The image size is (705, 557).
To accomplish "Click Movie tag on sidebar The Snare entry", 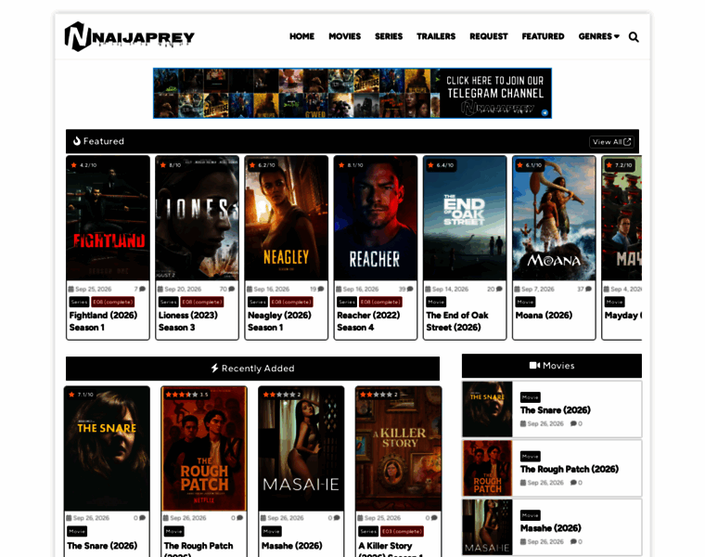I will click(530, 397).
